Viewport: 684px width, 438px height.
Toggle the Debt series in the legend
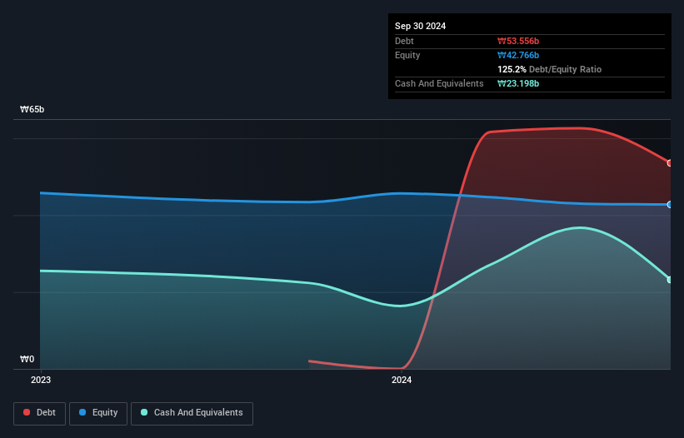(x=40, y=413)
